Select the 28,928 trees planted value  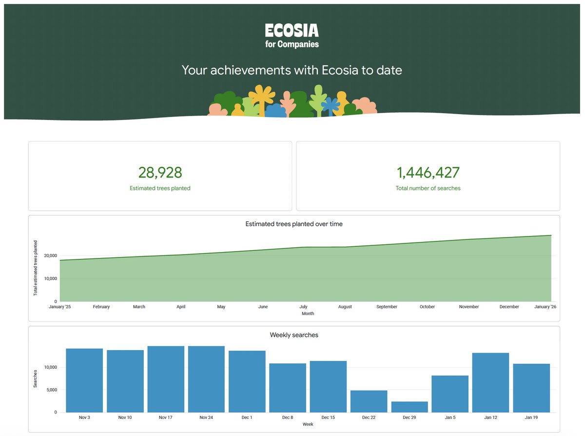tap(160, 173)
